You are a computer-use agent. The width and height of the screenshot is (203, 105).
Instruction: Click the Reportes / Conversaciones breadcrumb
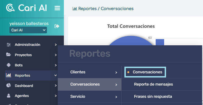[x=106, y=9]
